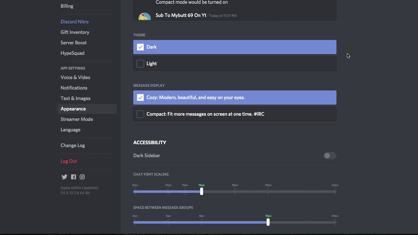Viewport: 418px width, 235px height.
Task: Click the chat font scaling slider handle
Action: (x=201, y=192)
